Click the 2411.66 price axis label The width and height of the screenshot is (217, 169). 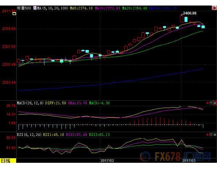tap(9, 11)
